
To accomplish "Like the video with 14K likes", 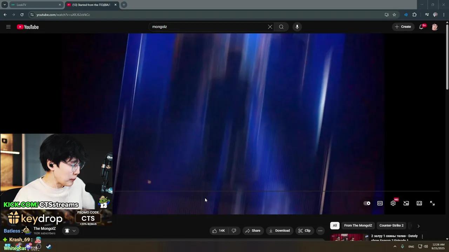I will pos(219,231).
